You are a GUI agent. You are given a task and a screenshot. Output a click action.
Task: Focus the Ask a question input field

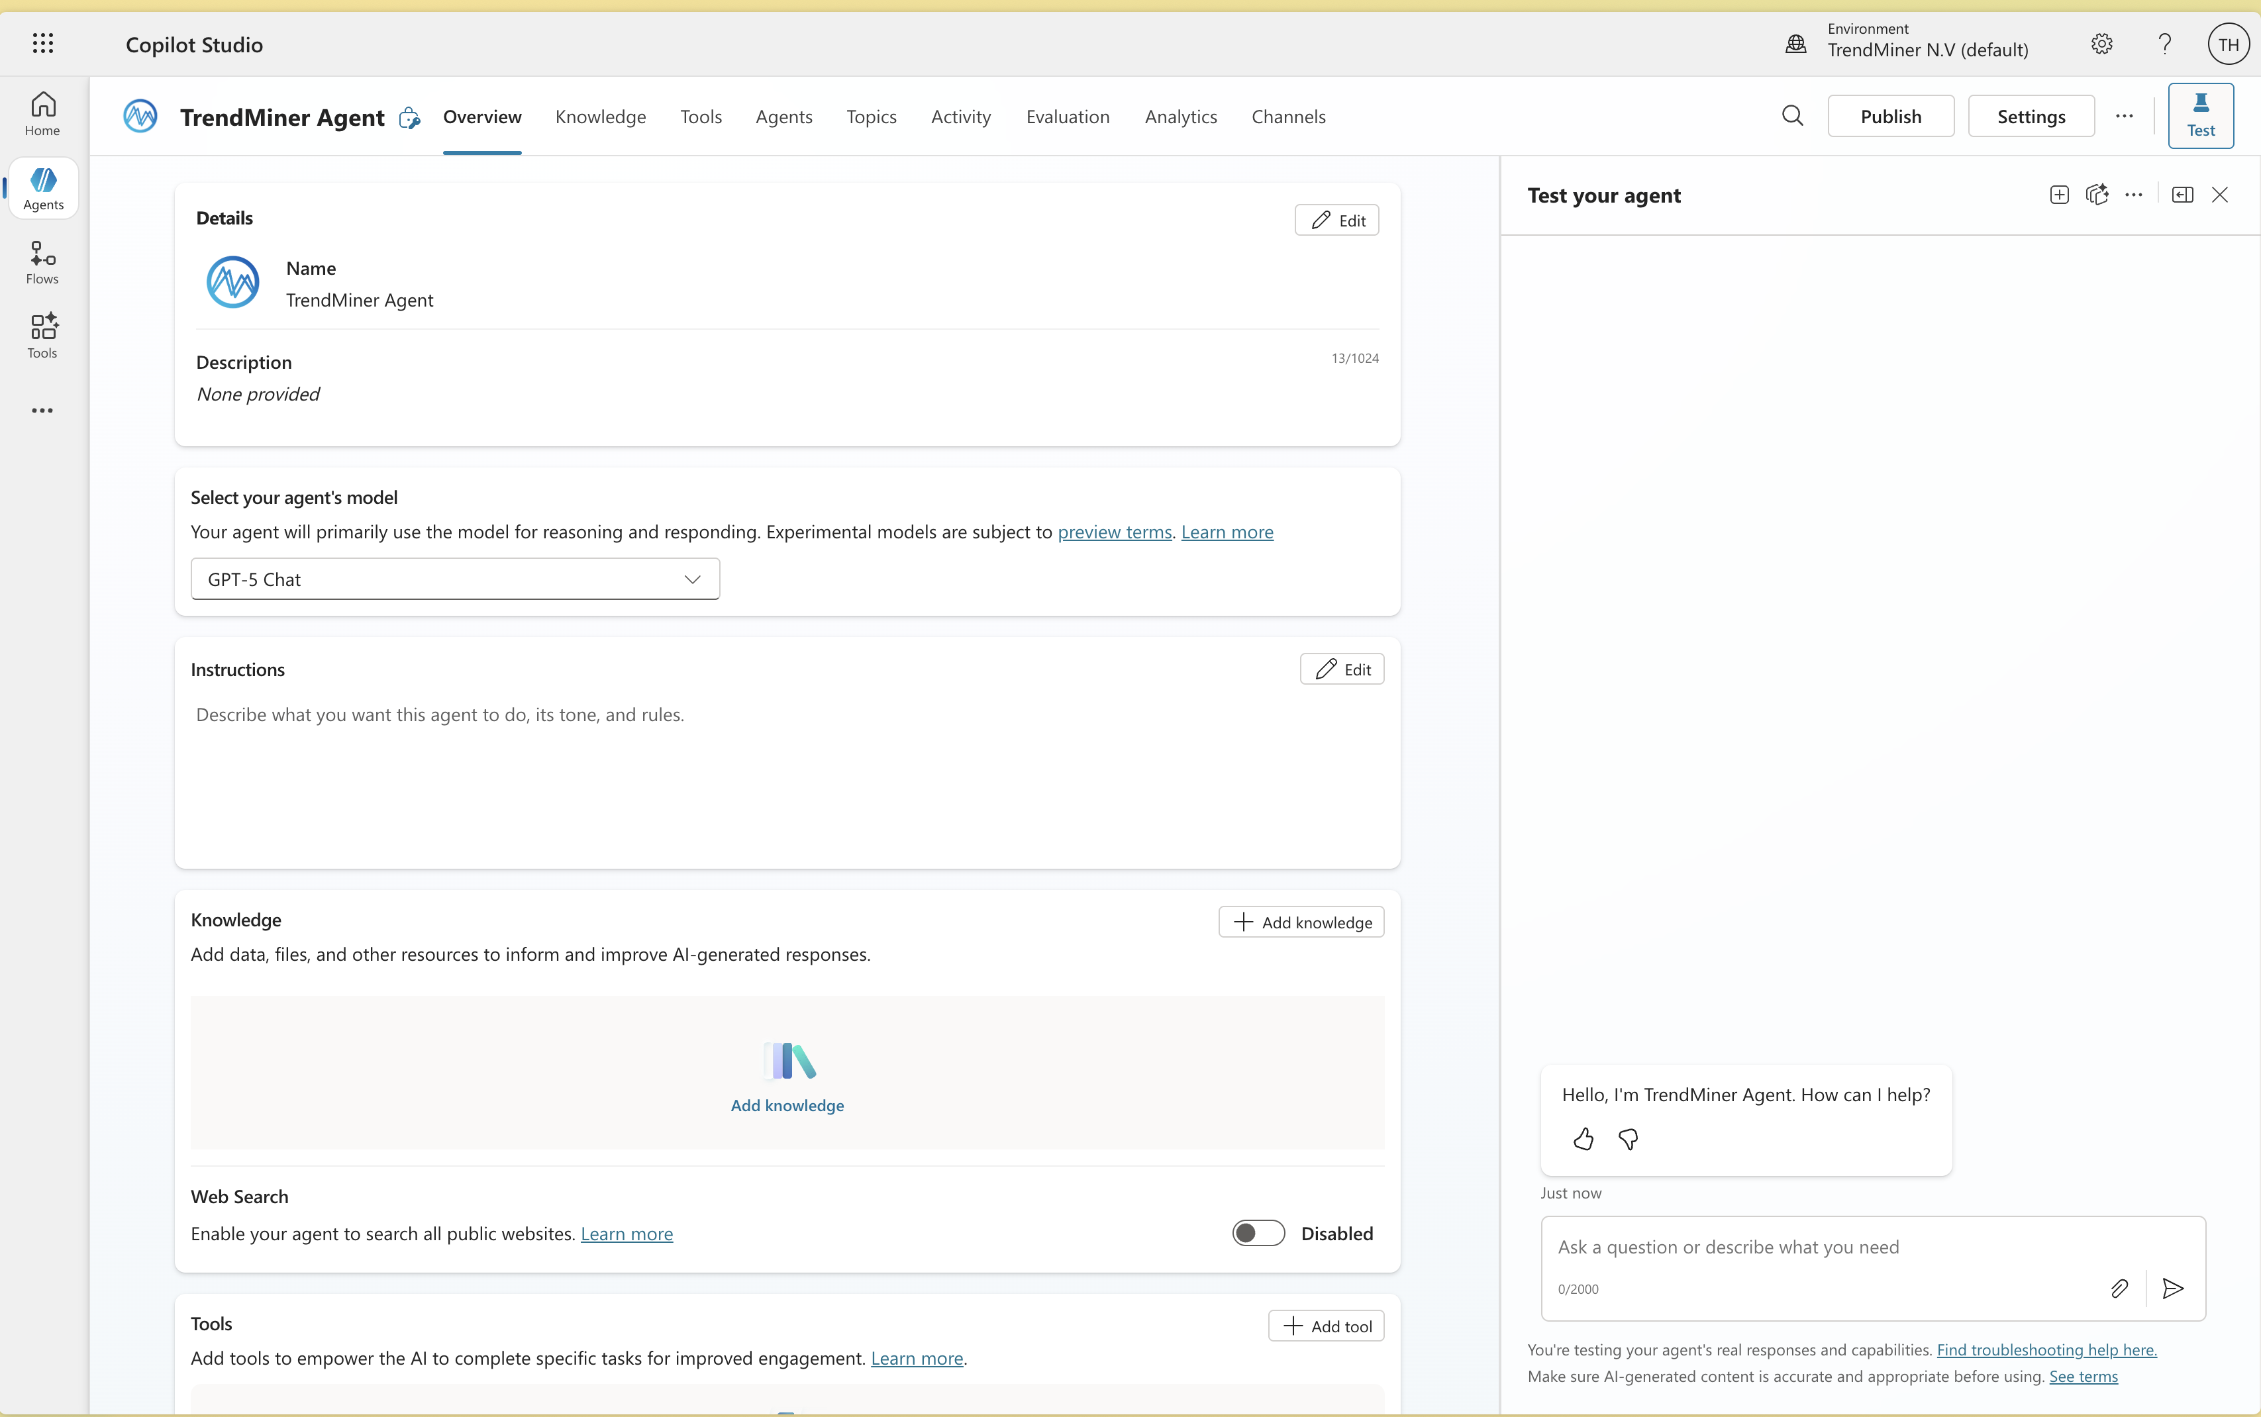tap(1873, 1247)
